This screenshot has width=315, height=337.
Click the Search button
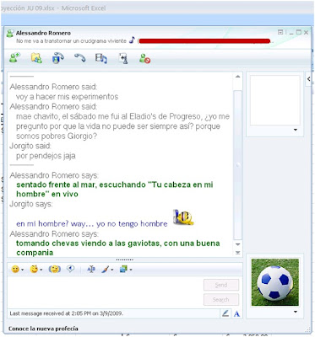[221, 300]
